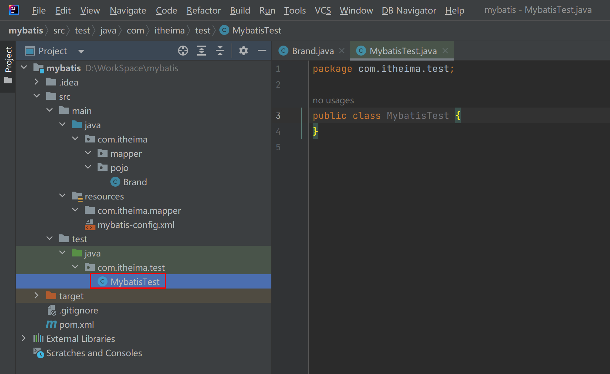Click the Project view window icon
This screenshot has width=610, height=374.
[30, 51]
